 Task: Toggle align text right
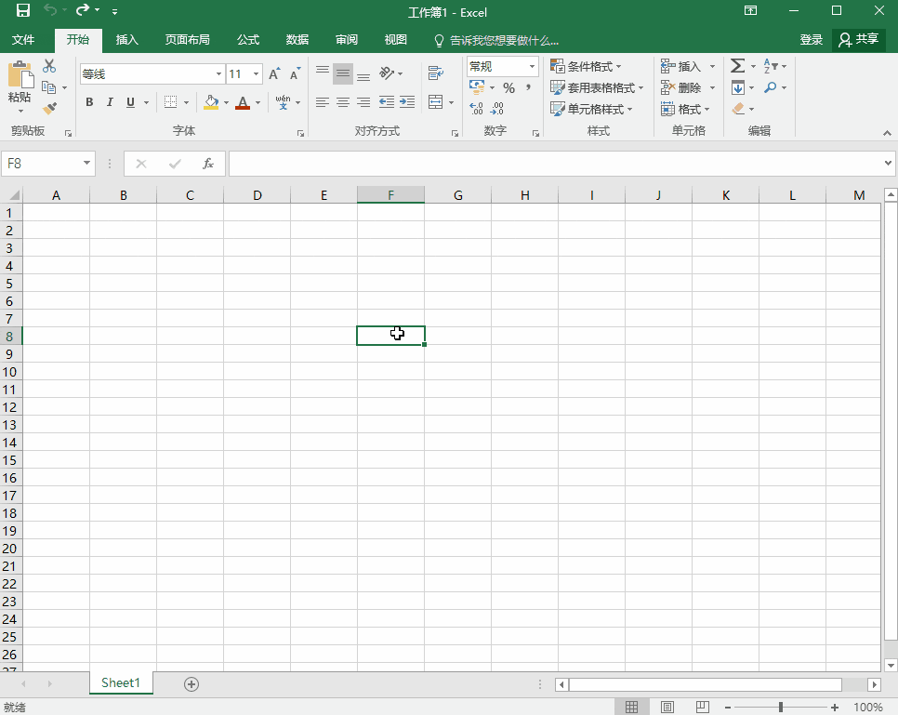363,102
